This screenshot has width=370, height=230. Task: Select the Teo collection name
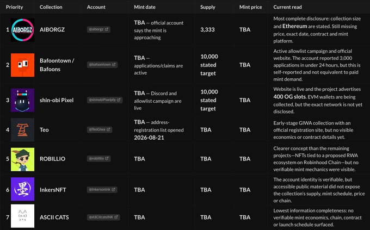point(44,130)
